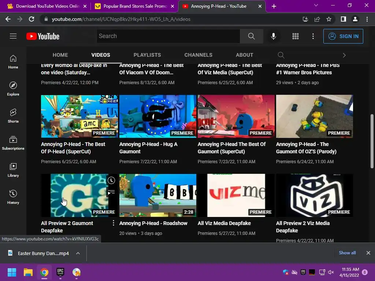Close the Annoying P-Head YouTube tab
This screenshot has height=281, width=375.
(x=260, y=6)
